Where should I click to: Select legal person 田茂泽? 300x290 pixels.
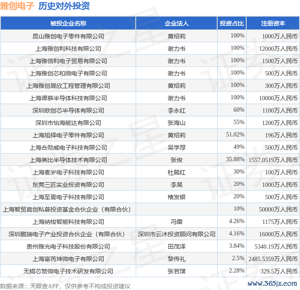(x=177, y=246)
